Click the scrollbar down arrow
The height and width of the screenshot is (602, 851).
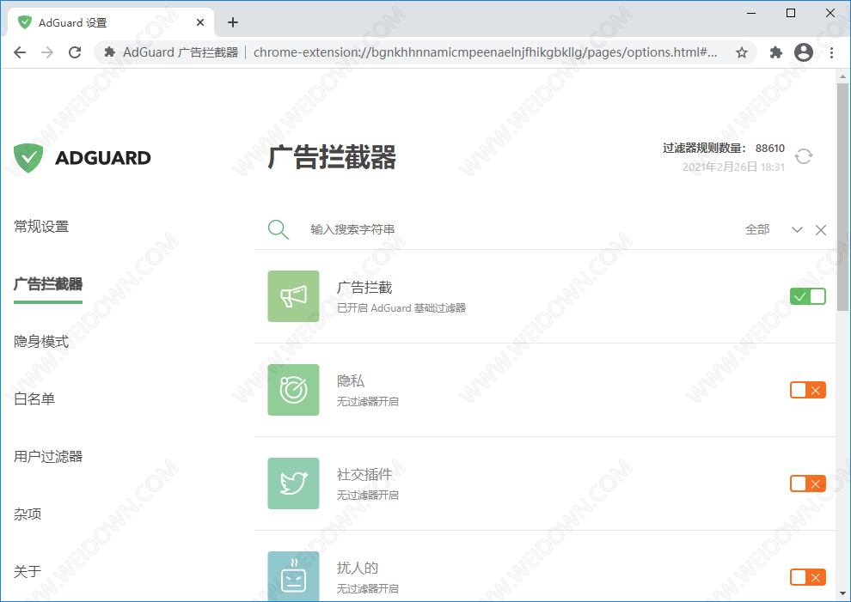(x=842, y=593)
